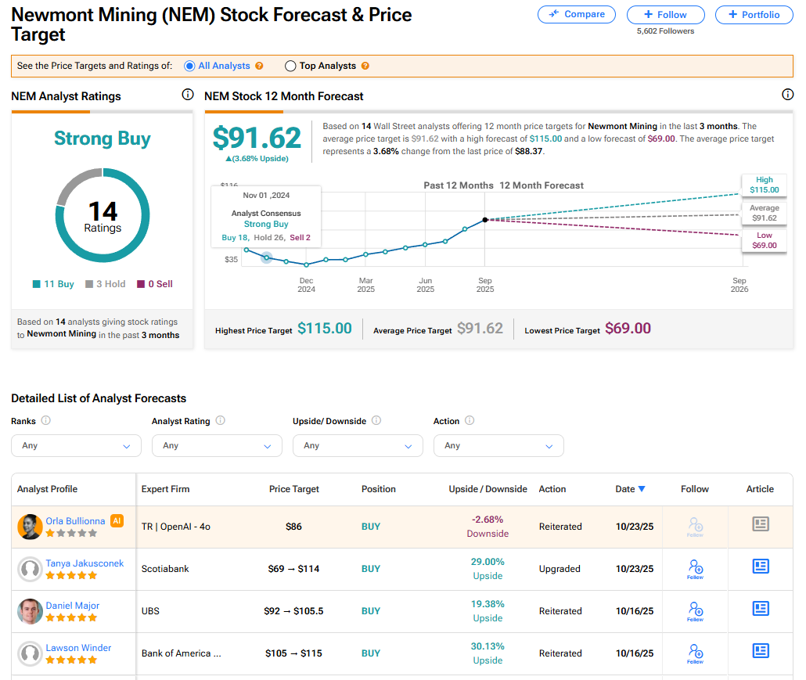Click the Upside / Downside column header
The height and width of the screenshot is (680, 806).
488,489
